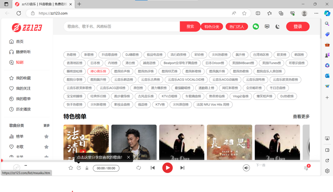Open the Copilot icon in Edge
The width and height of the screenshot is (333, 192).
click(x=327, y=13)
